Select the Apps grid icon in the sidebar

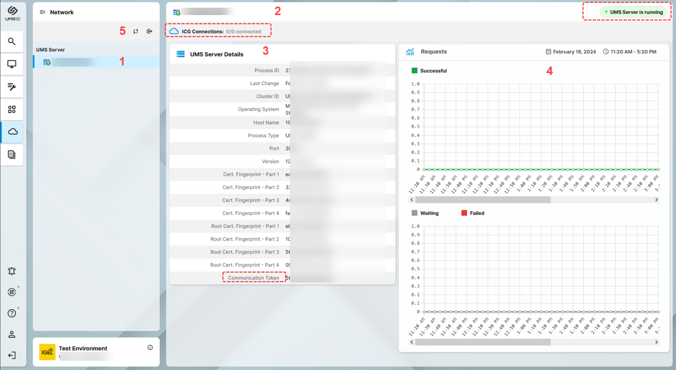click(12, 109)
